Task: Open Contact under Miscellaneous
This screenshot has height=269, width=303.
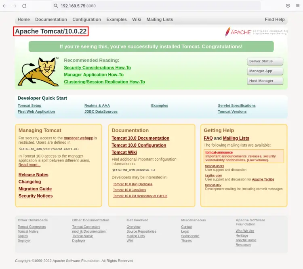Action: pos(187,227)
